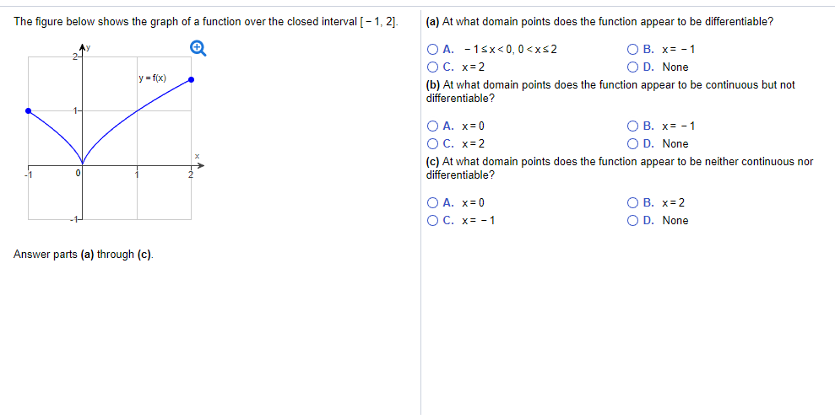
Task: Click the 'Answer parts (a) through (c)' text
Action: coord(84,255)
